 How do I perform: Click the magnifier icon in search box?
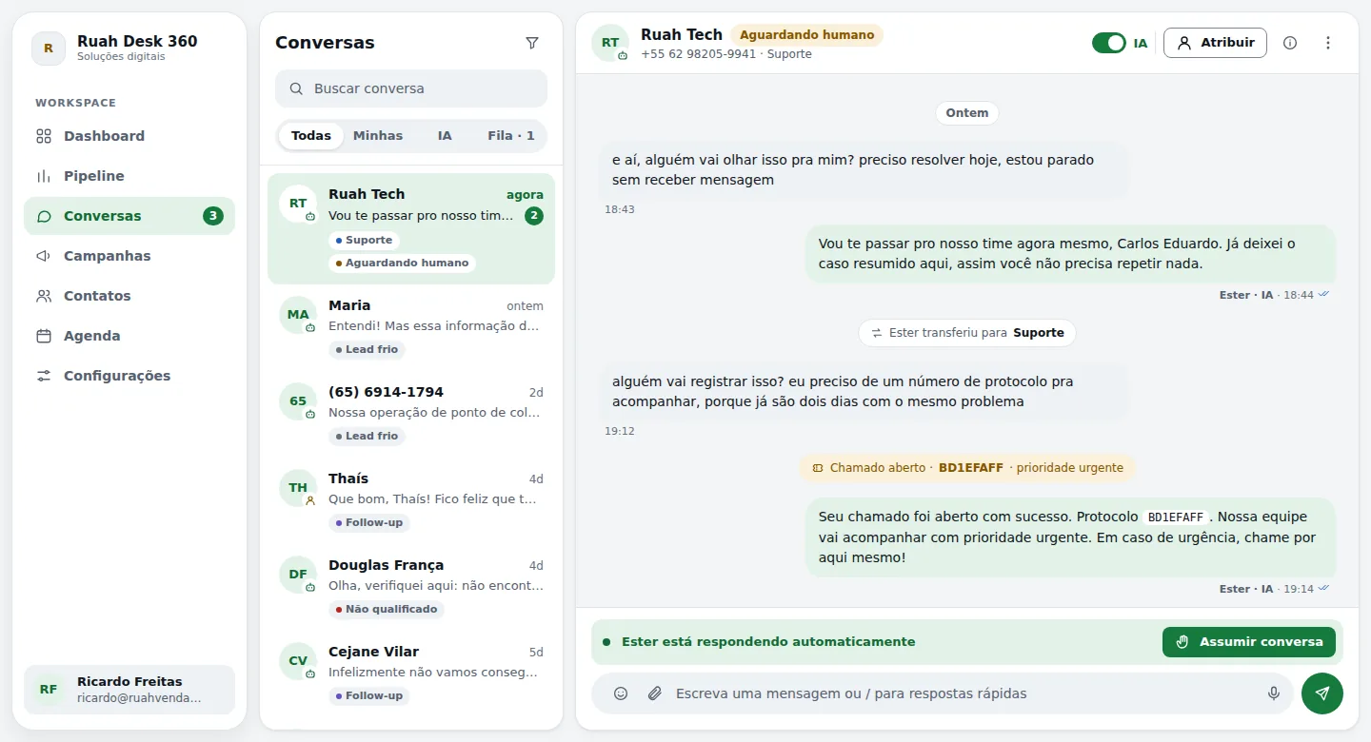[x=297, y=88]
